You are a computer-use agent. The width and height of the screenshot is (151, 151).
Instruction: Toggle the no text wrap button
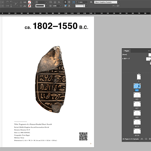[65, 2]
